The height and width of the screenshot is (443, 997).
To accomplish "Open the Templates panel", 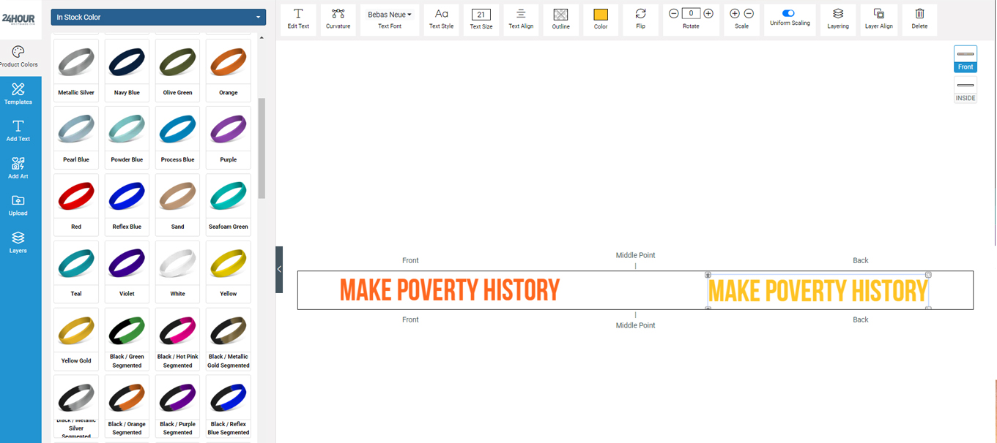I will coord(18,94).
